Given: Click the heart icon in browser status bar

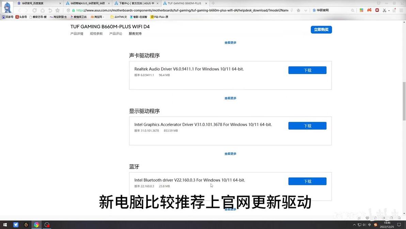Looking at the screenshot, I should point(367,218).
